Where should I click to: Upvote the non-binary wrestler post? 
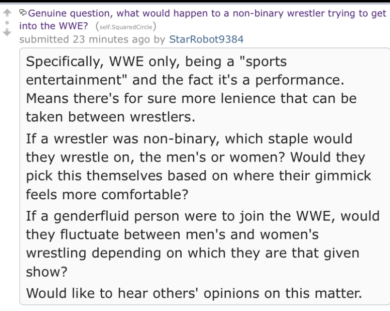[7, 13]
